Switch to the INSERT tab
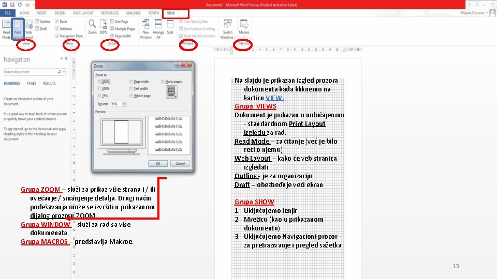This screenshot has height=279, width=497. [41, 13]
